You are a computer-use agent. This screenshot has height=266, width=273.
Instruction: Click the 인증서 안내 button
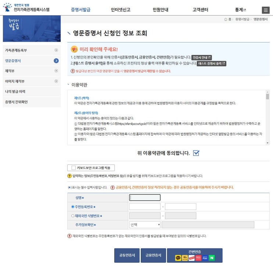pyautogui.click(x=202, y=58)
